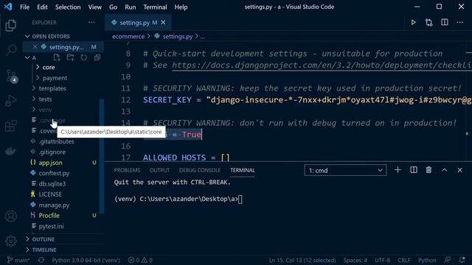Open the Edit menu
The width and height of the screenshot is (472, 265).
[42, 7]
